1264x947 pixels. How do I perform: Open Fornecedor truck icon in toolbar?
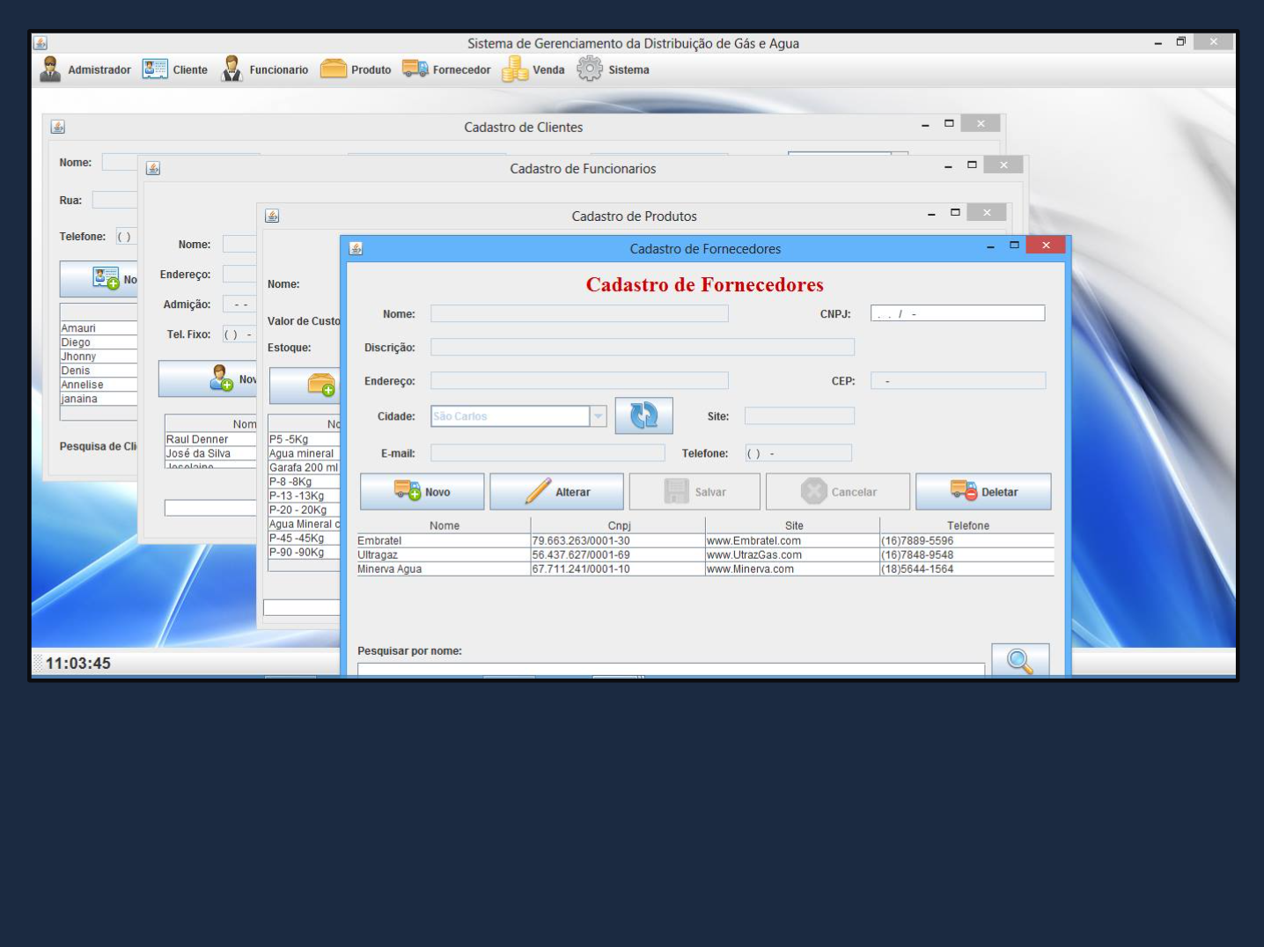coord(415,69)
